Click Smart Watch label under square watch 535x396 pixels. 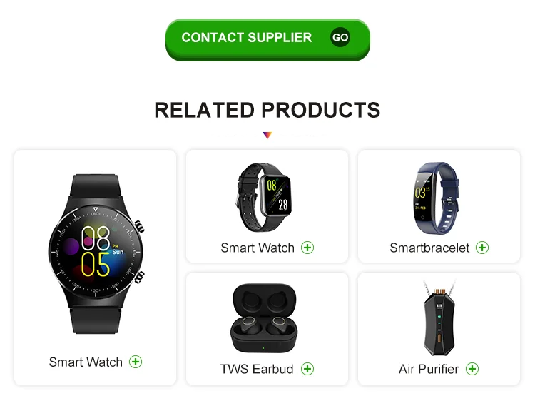pyautogui.click(x=258, y=248)
